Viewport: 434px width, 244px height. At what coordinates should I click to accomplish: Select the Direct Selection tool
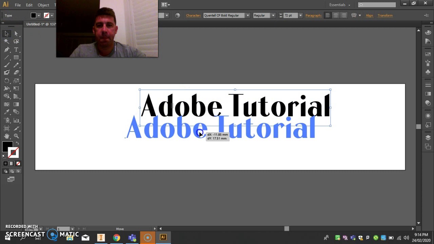click(16, 34)
